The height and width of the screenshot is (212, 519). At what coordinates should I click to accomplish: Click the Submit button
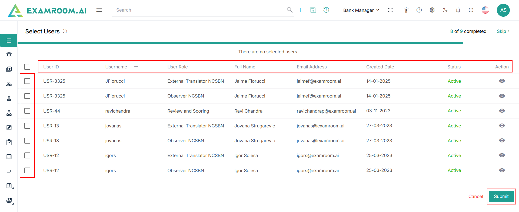501,196
